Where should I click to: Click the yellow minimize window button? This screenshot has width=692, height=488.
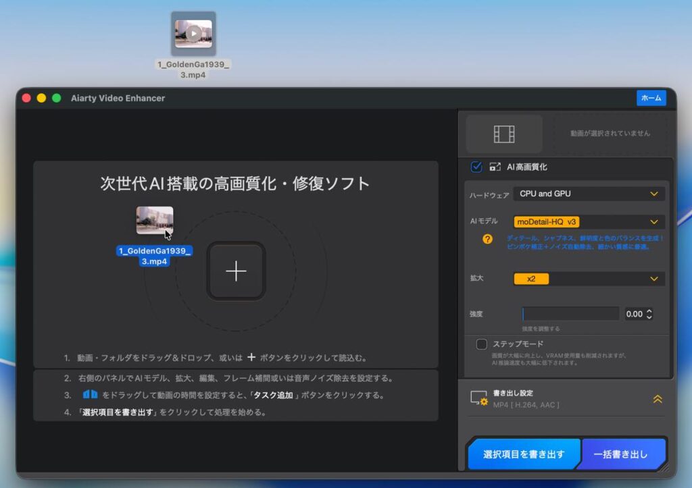(41, 98)
